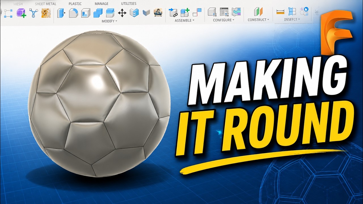Expand the CONSTRUCT dropdown menu
Viewport: 363px width, 204px height.
pyautogui.click(x=258, y=20)
